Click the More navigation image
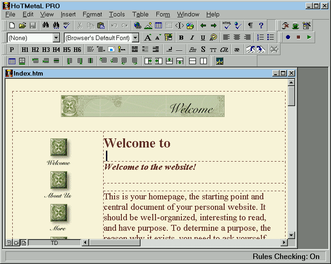331x264 pixels. click(x=59, y=213)
